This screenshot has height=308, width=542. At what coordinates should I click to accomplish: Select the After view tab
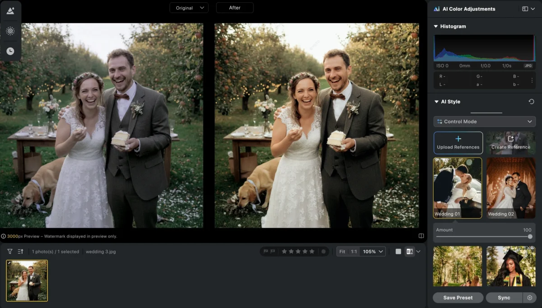tap(234, 7)
